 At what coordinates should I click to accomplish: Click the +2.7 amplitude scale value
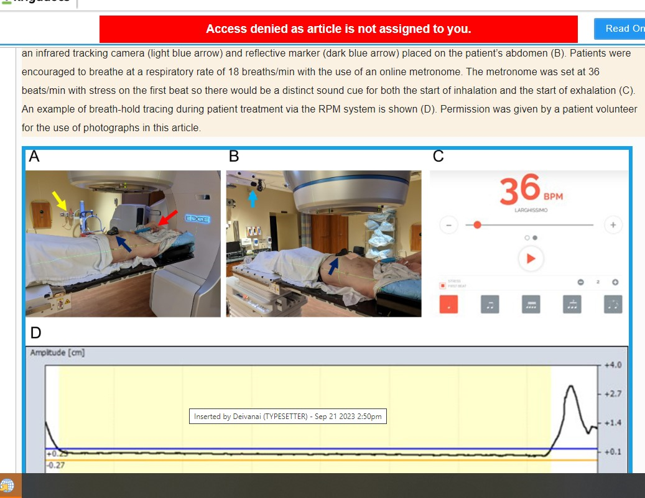pyautogui.click(x=613, y=394)
